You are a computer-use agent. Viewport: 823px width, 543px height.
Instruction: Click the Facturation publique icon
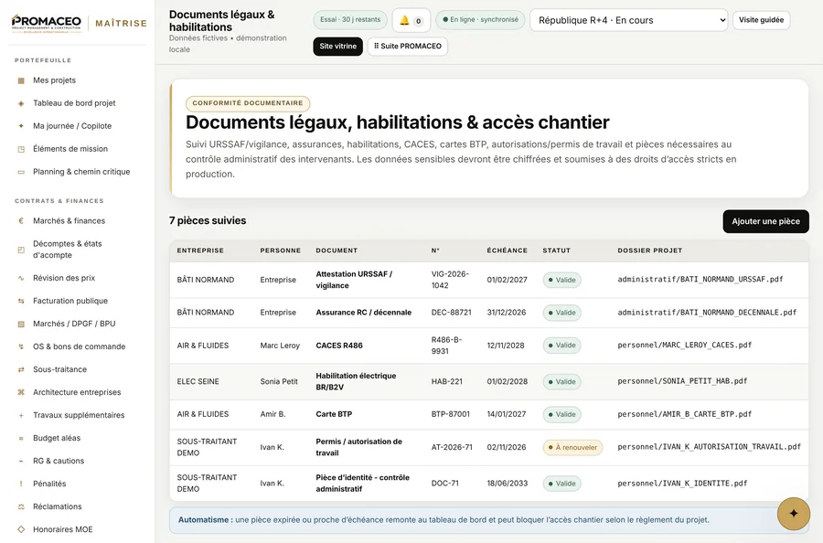[21, 301]
